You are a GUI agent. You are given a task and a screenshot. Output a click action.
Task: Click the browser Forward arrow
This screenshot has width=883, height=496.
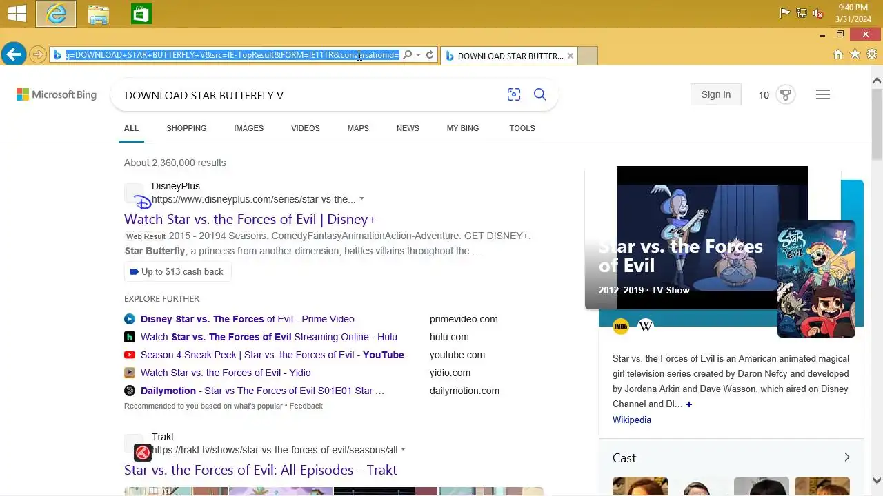(38, 54)
